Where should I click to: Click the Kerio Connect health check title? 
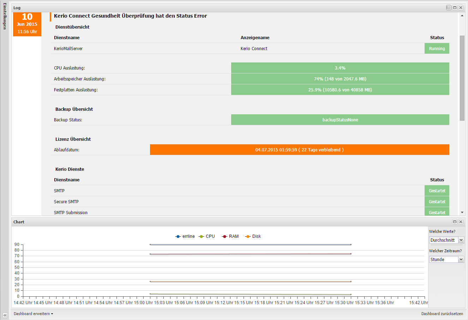130,16
